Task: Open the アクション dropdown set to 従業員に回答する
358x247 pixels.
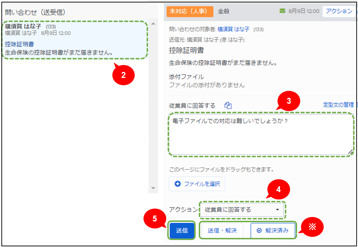Action: 242,210
